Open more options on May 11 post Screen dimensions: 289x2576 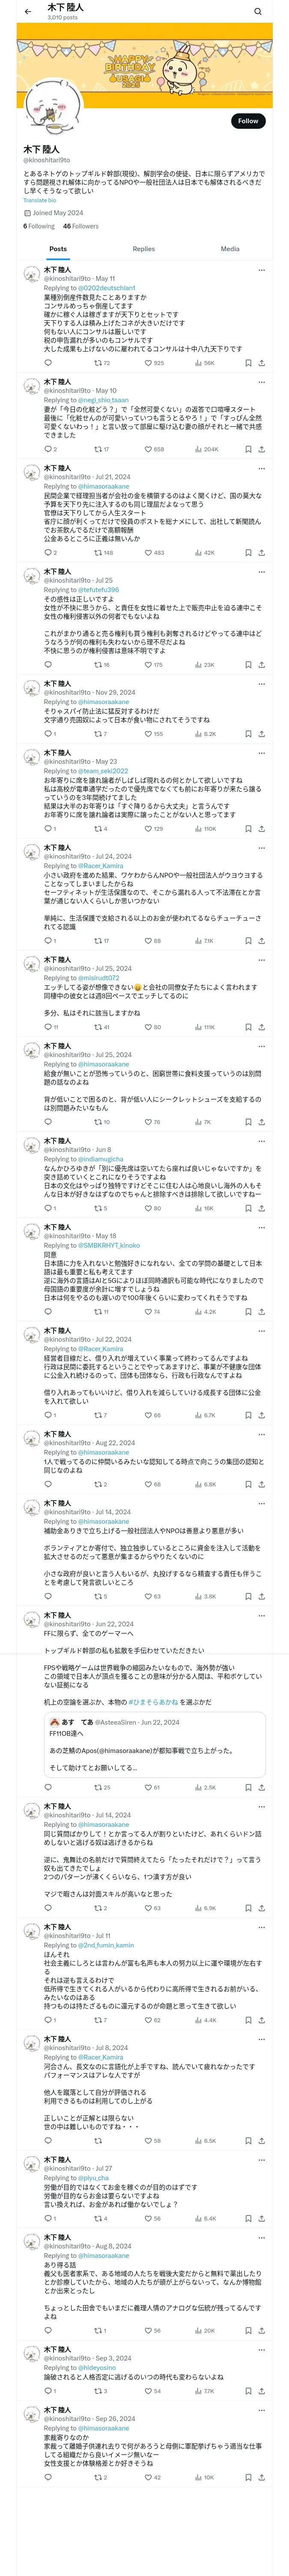pyautogui.click(x=262, y=270)
